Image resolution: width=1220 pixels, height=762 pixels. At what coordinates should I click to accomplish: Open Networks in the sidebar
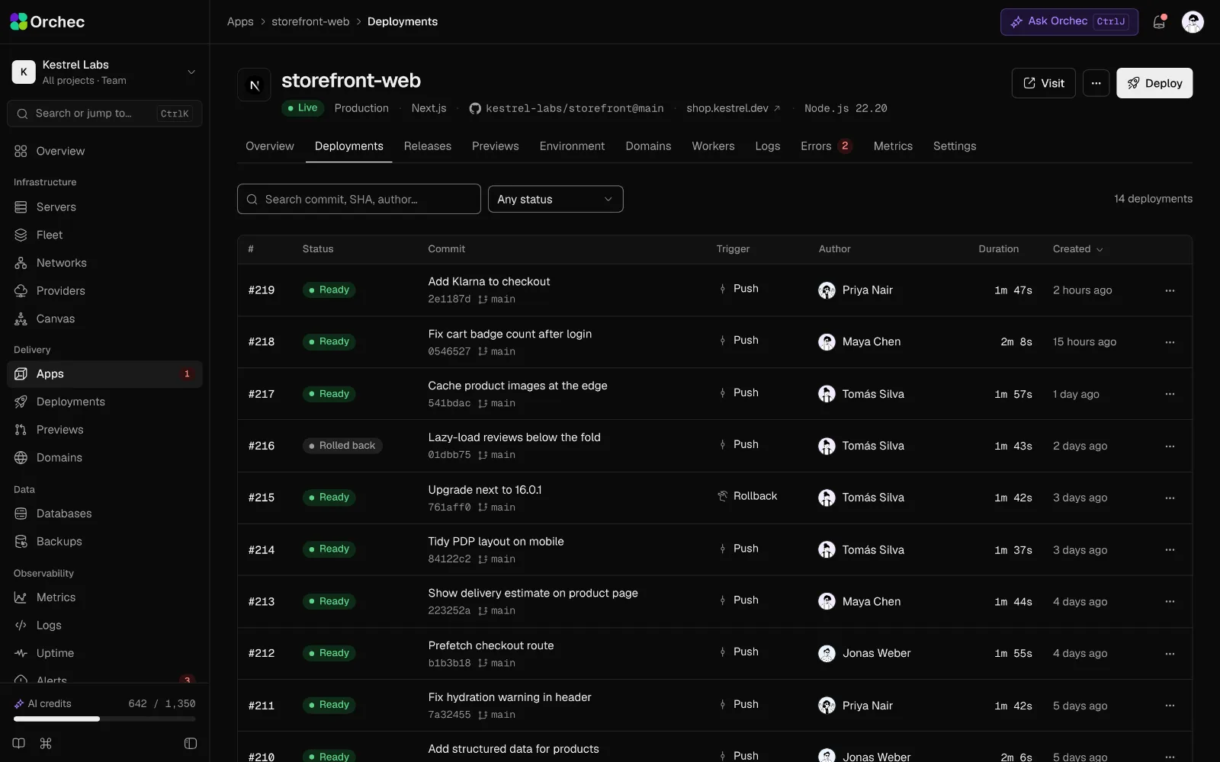point(104,263)
